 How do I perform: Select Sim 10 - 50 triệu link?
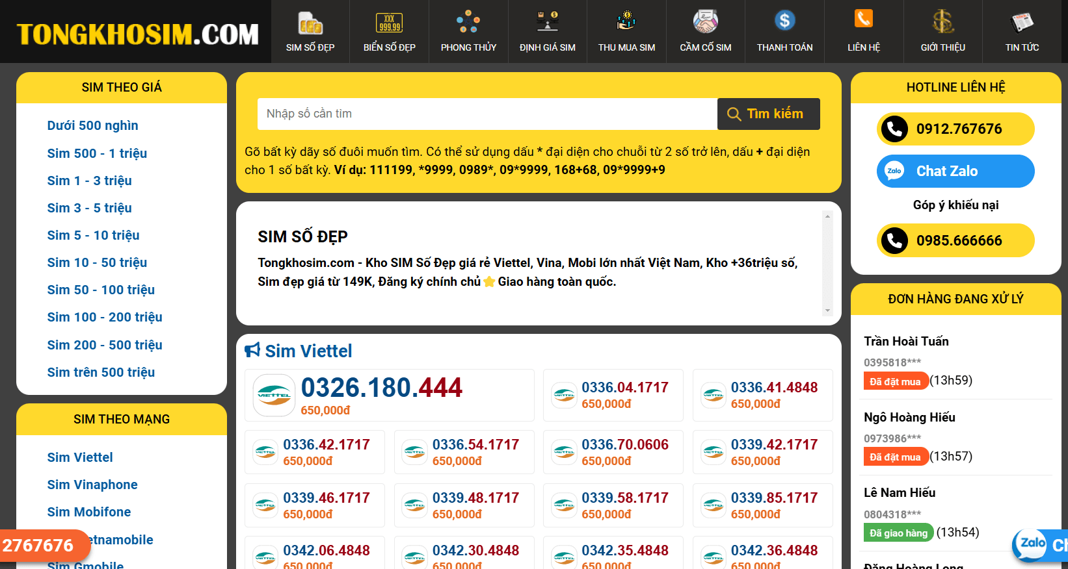point(97,262)
